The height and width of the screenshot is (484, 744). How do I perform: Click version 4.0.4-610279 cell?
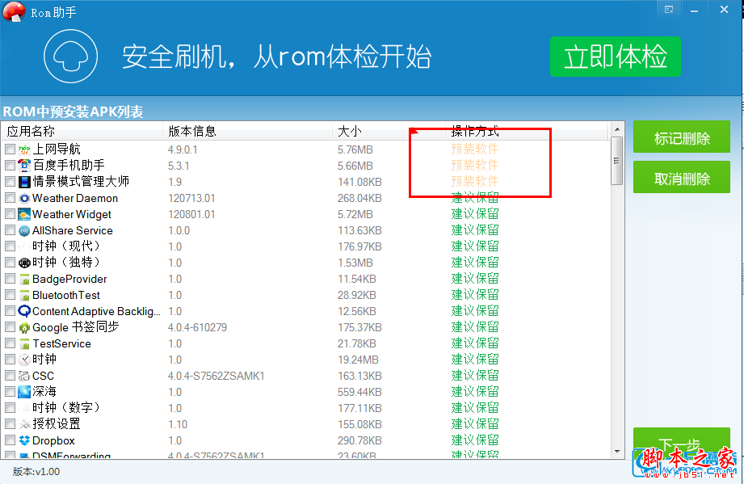[197, 327]
